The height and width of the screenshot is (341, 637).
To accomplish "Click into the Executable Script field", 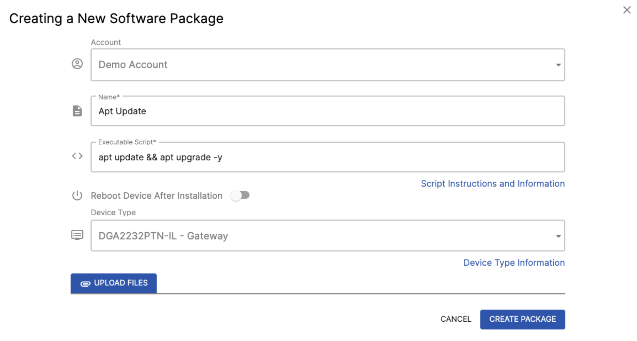I will click(327, 157).
